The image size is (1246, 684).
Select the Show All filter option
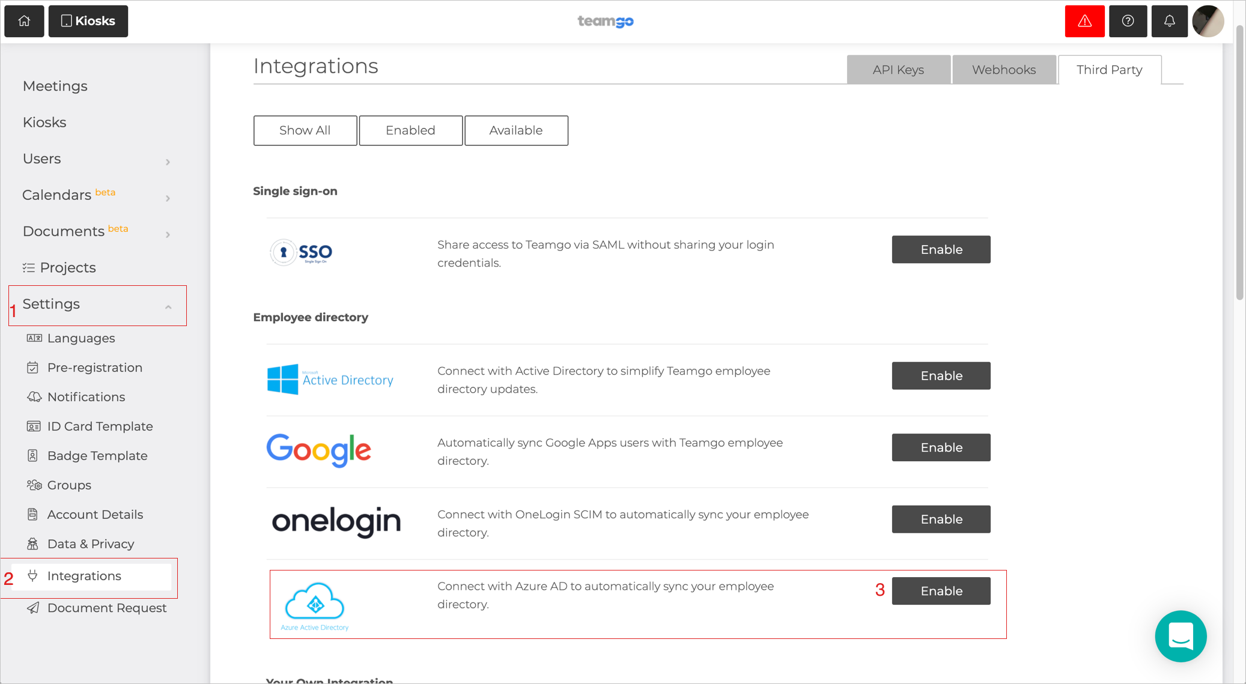tap(305, 130)
